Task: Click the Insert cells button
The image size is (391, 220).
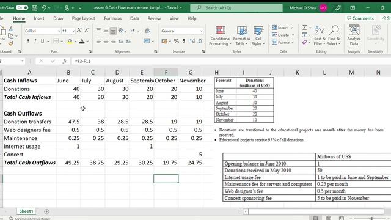Action: (x=282, y=28)
